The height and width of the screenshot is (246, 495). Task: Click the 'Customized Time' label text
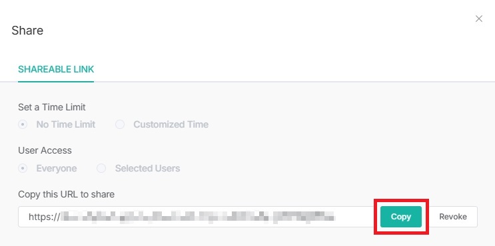[x=171, y=124]
